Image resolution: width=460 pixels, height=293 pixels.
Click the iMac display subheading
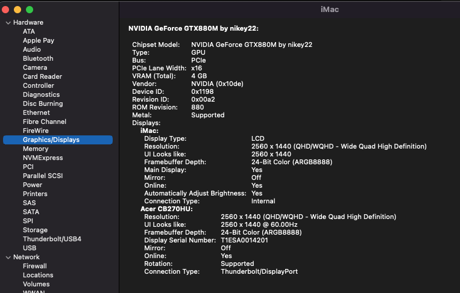pyautogui.click(x=150, y=131)
